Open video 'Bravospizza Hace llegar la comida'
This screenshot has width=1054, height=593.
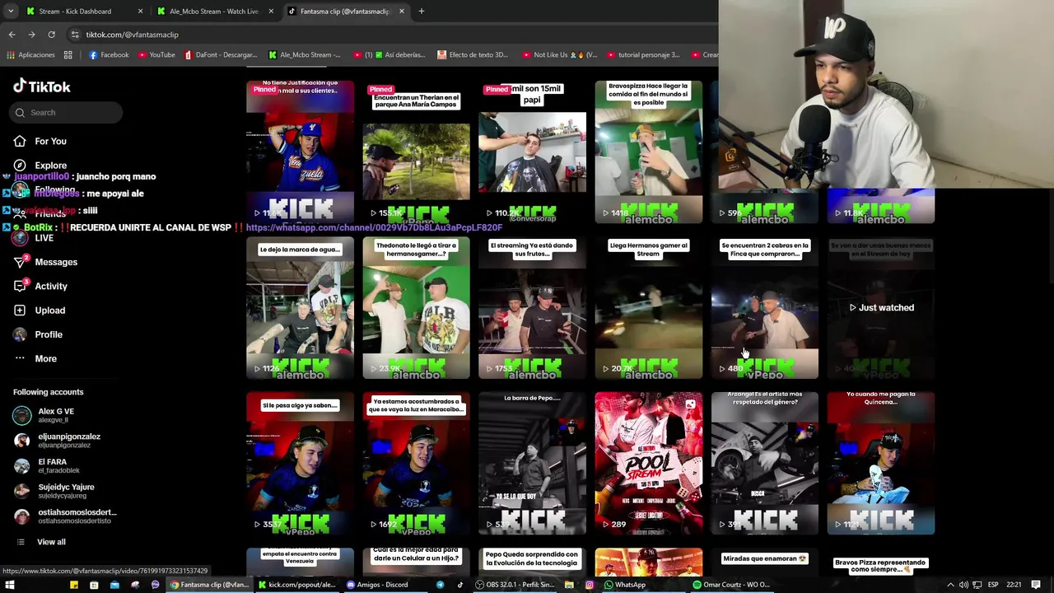[x=648, y=152]
